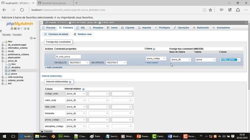Open the browser Hub icon

click(221, 10)
